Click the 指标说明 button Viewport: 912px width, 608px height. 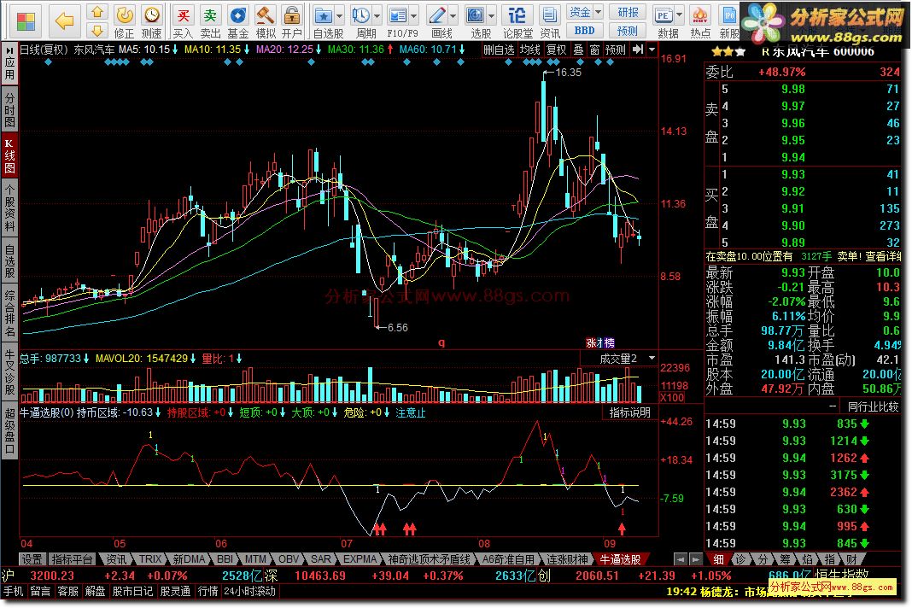629,412
